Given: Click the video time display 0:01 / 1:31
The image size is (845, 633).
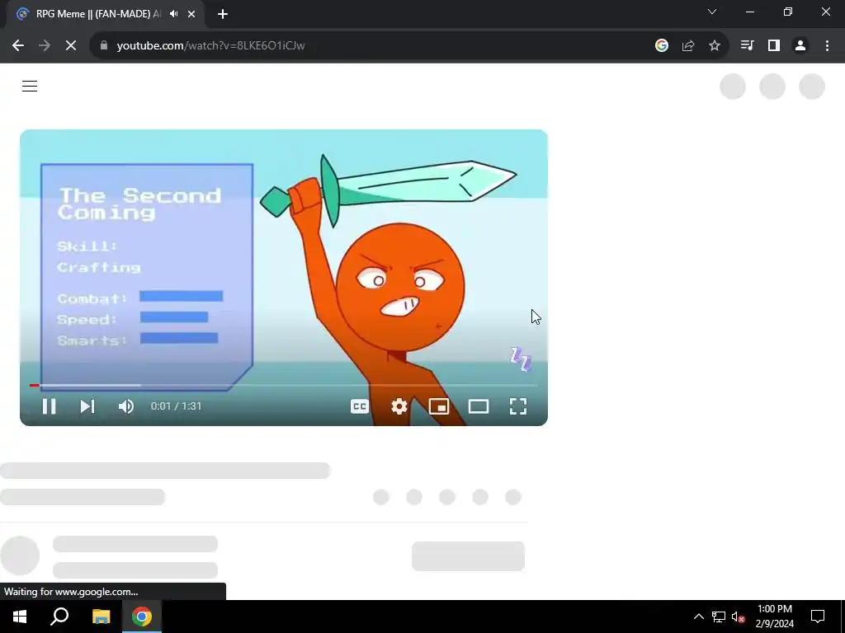Looking at the screenshot, I should (177, 406).
